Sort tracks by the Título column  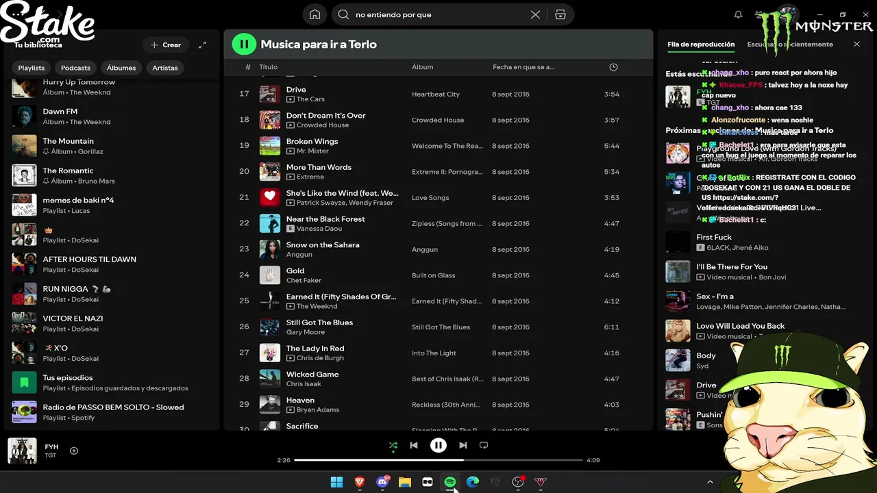tap(268, 67)
